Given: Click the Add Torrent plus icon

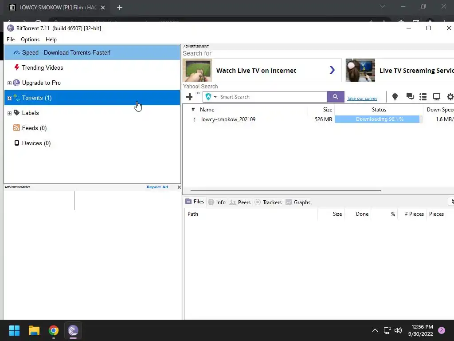Looking at the screenshot, I should pyautogui.click(x=189, y=97).
